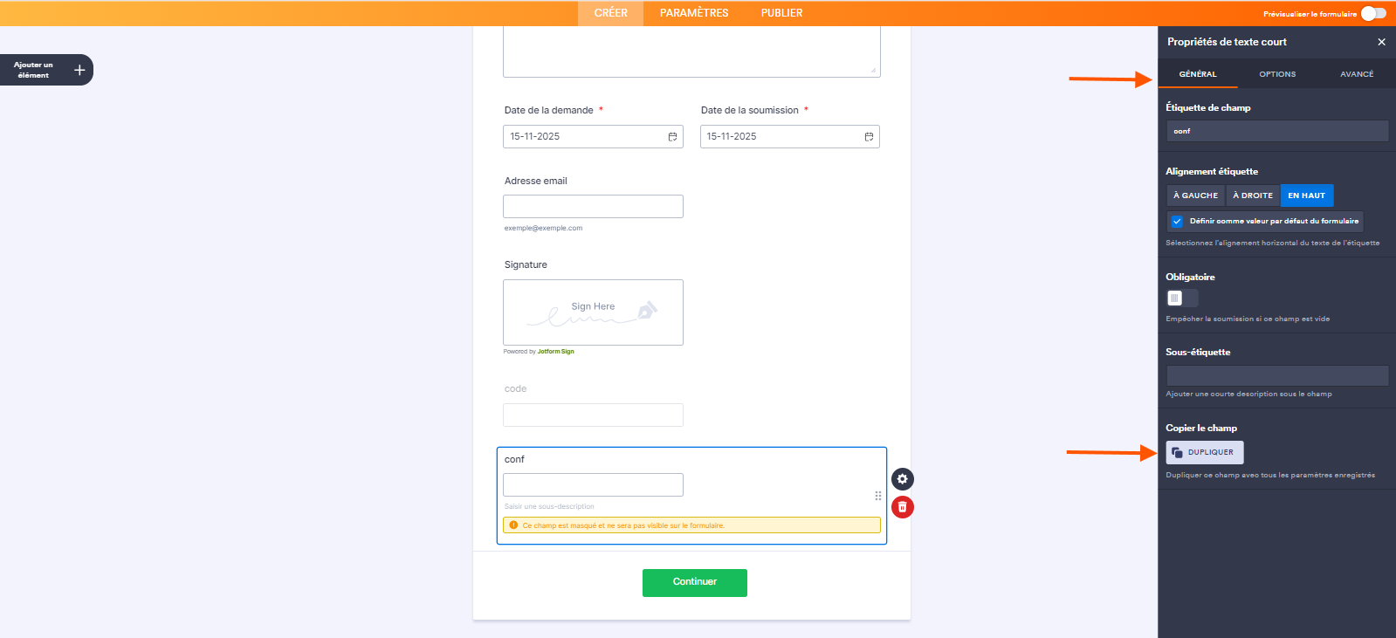Align label À gauche
Viewport: 1396px width, 638px height.
(1195, 196)
